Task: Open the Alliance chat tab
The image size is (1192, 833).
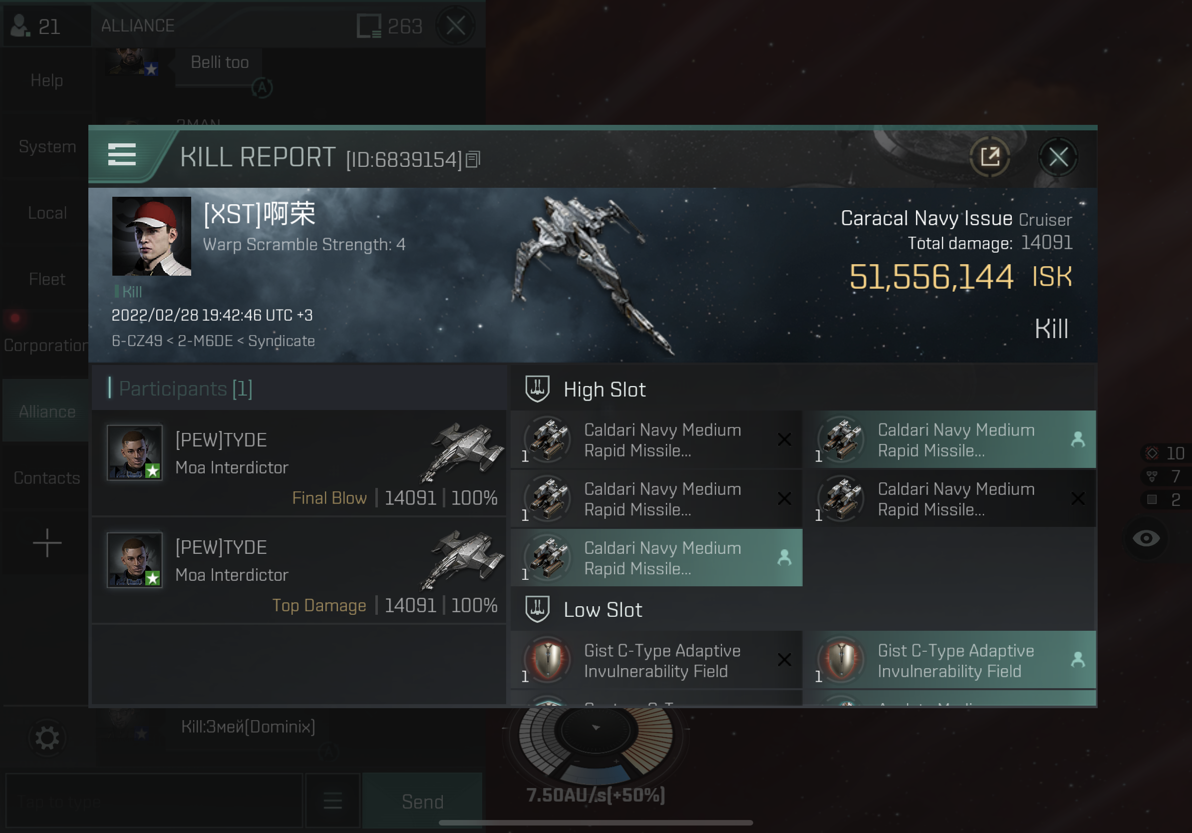Action: tap(45, 411)
